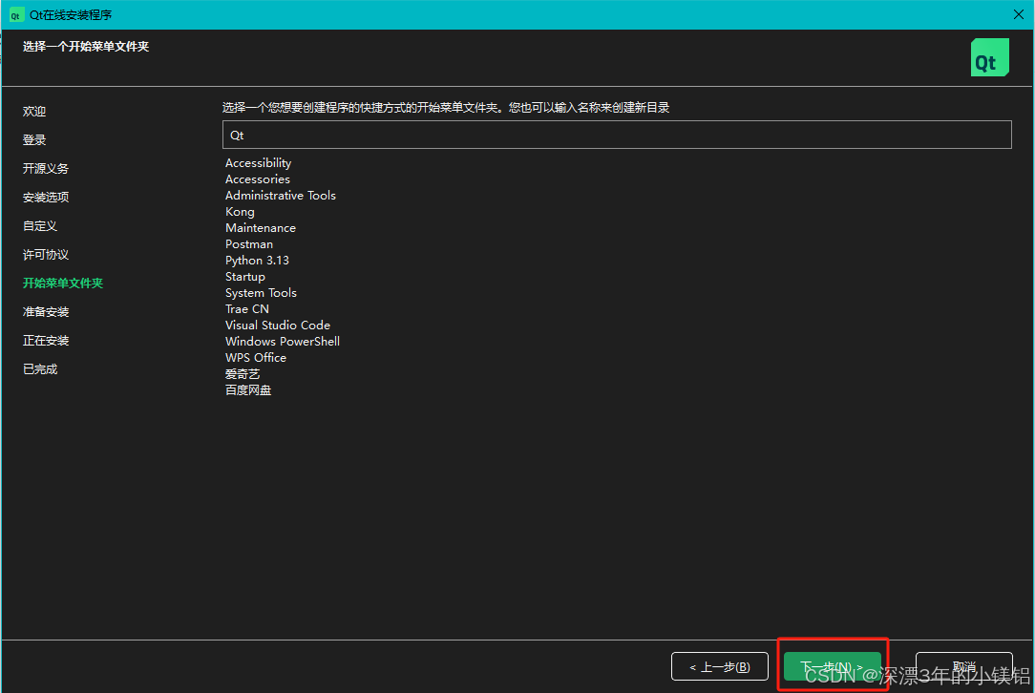
Task: Select the Accessibility folder
Action: coord(258,163)
